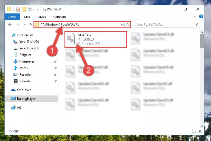This screenshot has height=141, width=211.
Task: Open the recent locations dropdown arrow
Action: (24, 25)
